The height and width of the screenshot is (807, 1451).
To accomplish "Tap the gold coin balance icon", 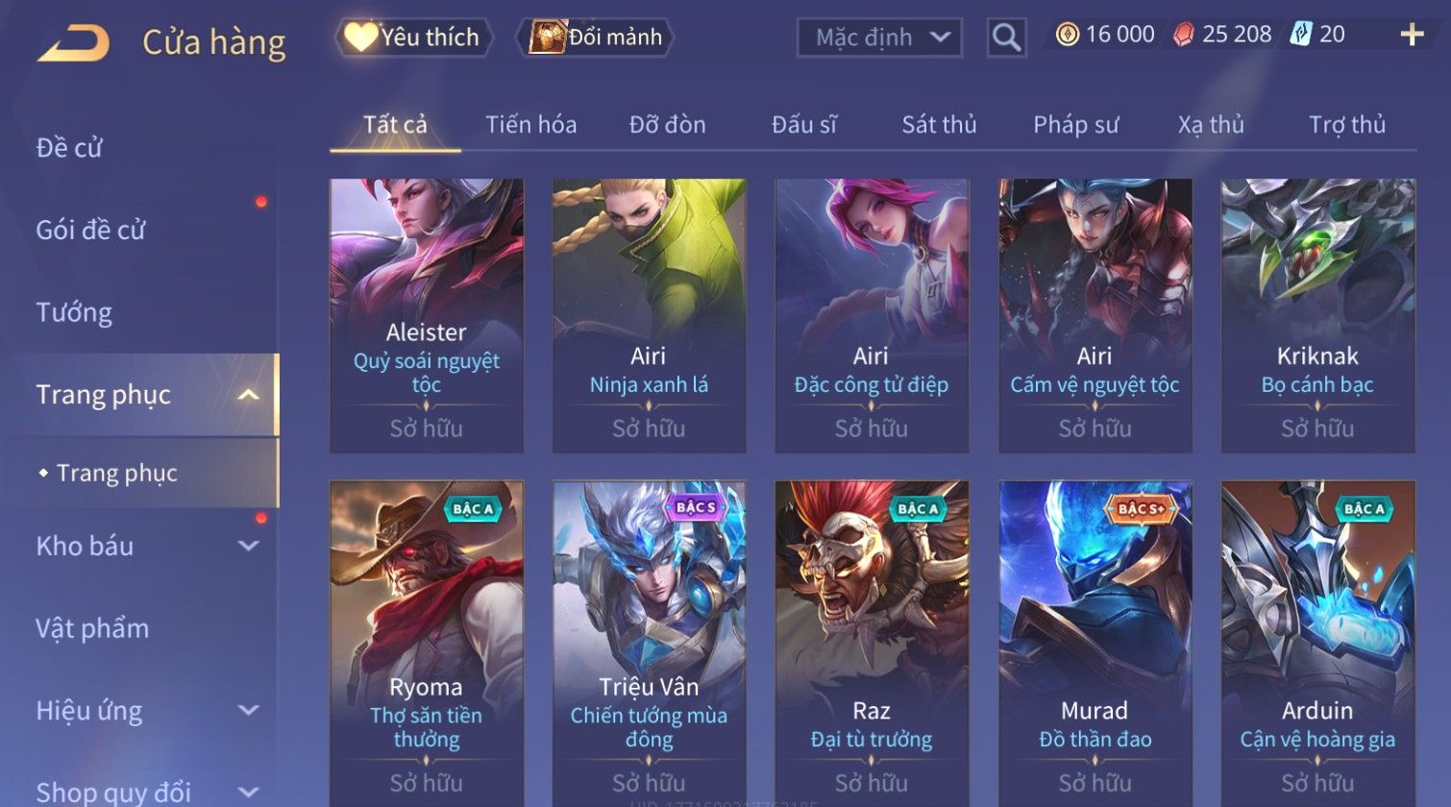I will point(1067,35).
